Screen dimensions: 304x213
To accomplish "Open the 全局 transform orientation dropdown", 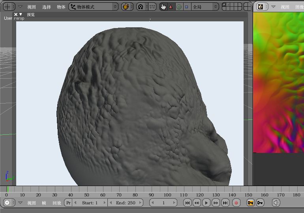I will pyautogui.click(x=205, y=7).
